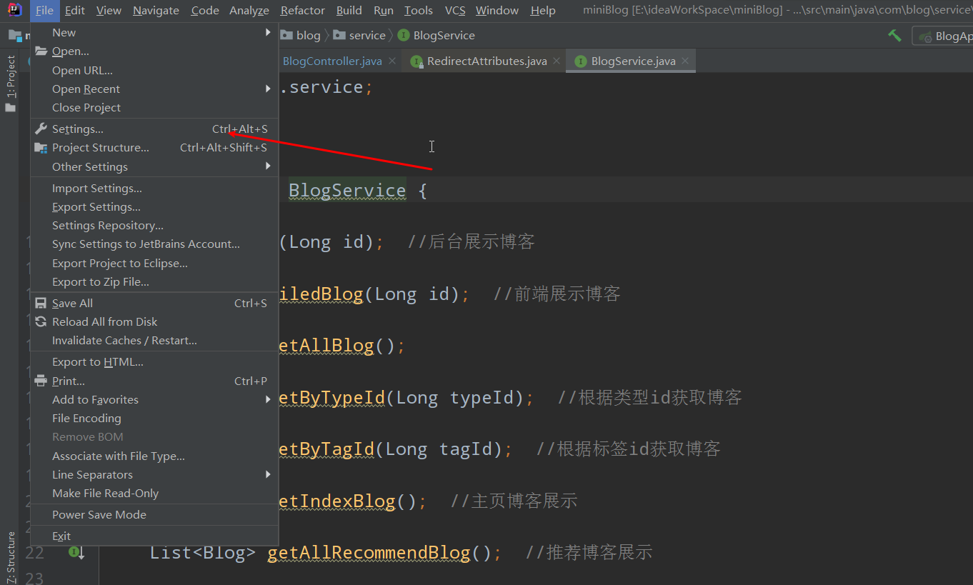Open the Navigate menu
973x585 pixels.
pos(156,10)
